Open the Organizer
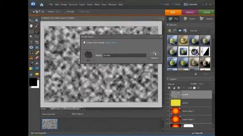This screenshot has height=136, width=243. (x=191, y=5)
